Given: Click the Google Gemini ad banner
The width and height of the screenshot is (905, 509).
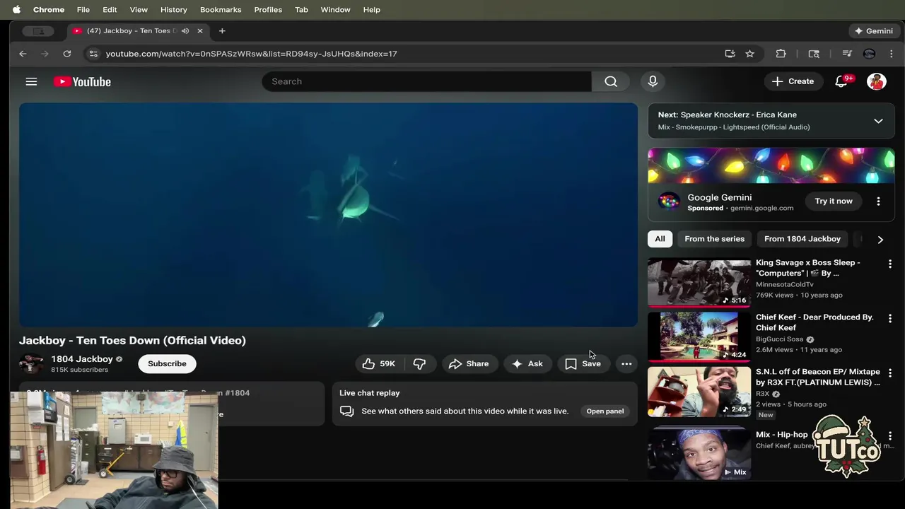Looking at the screenshot, I should coord(771,166).
